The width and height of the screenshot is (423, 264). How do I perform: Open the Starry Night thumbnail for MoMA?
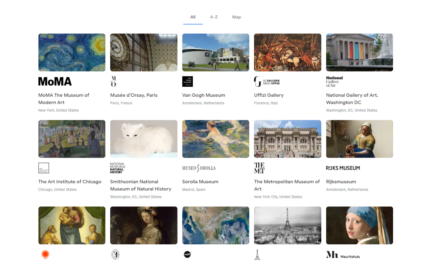(72, 52)
